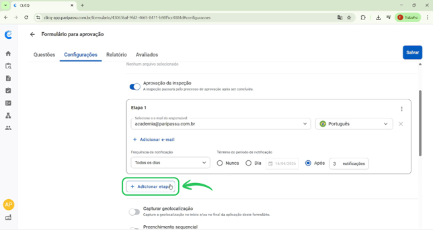Screen dimensions: 433x242
Task: Open browser extensions icon
Action: tap(363, 17)
